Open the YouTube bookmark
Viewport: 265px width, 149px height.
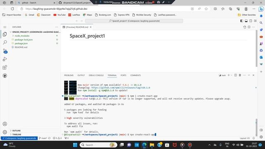click(x=60, y=15)
